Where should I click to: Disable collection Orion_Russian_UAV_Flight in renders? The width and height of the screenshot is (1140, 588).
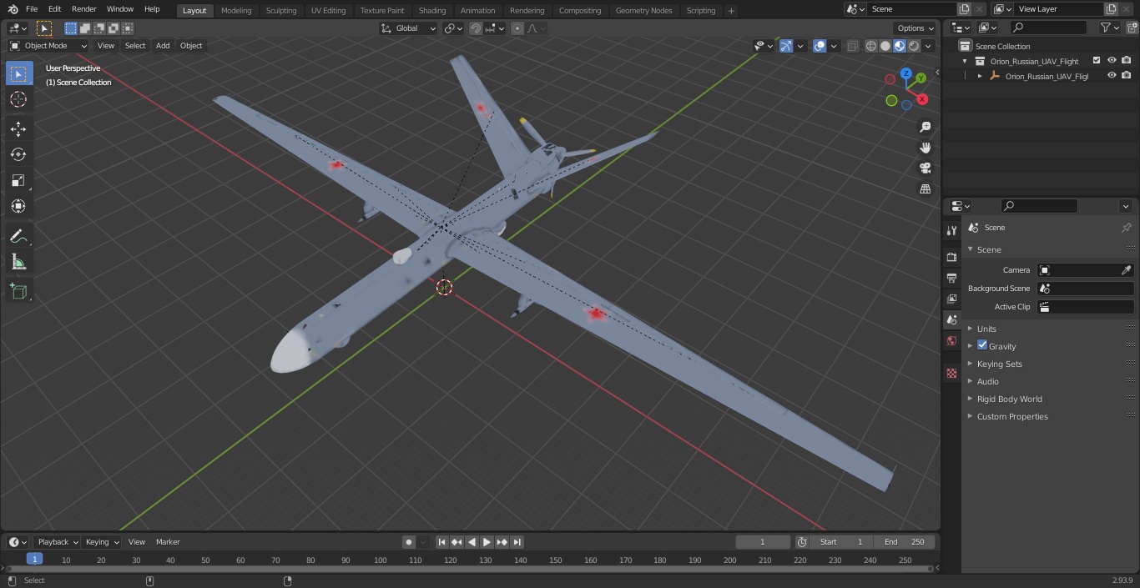(1127, 61)
